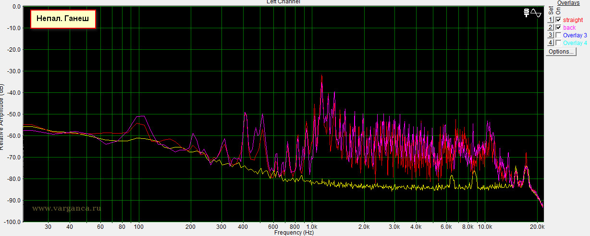Uncheck the 'back' overlay checkbox
This screenshot has height=236, width=590.
click(x=558, y=28)
